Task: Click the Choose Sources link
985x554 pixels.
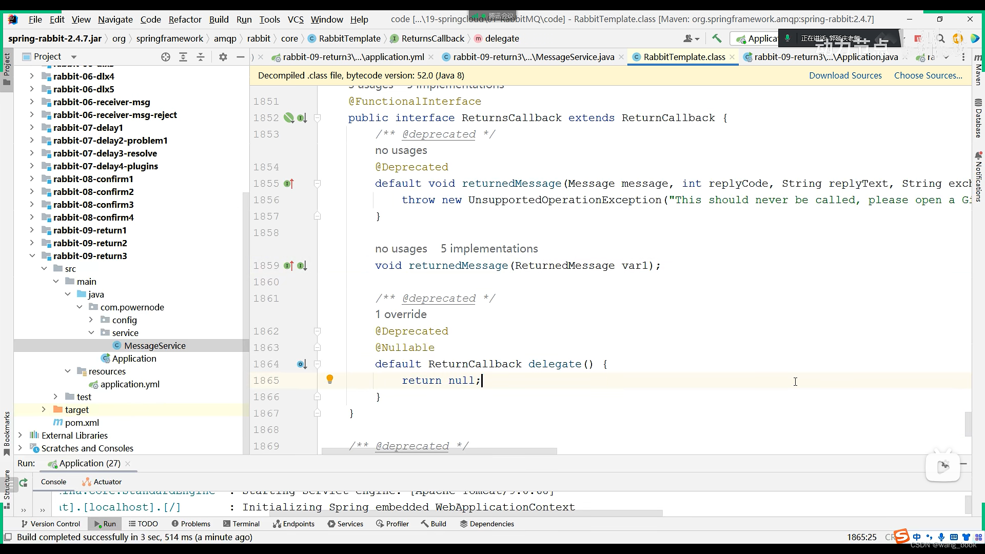Action: coord(928,75)
